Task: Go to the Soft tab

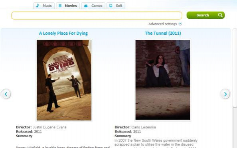Action: [x=116, y=6]
